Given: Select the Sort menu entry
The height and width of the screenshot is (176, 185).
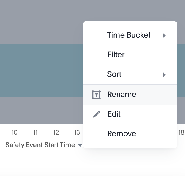Looking at the screenshot, I should tap(114, 74).
